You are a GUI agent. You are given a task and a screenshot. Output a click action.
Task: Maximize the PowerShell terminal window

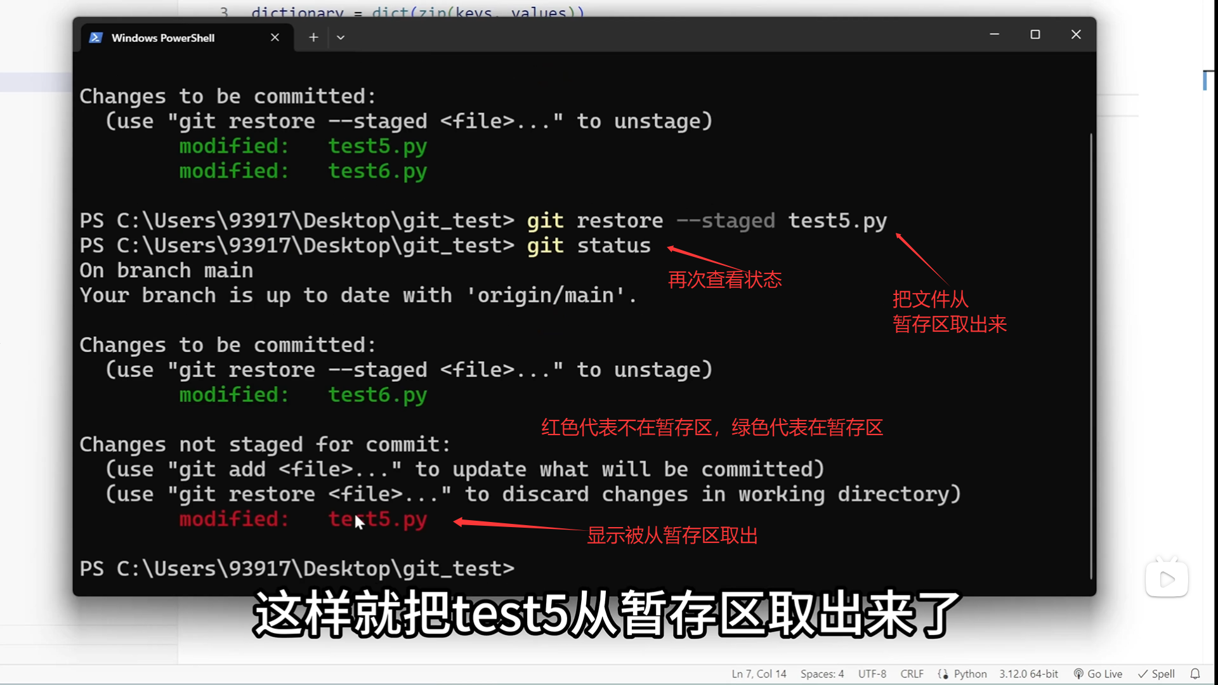1035,34
